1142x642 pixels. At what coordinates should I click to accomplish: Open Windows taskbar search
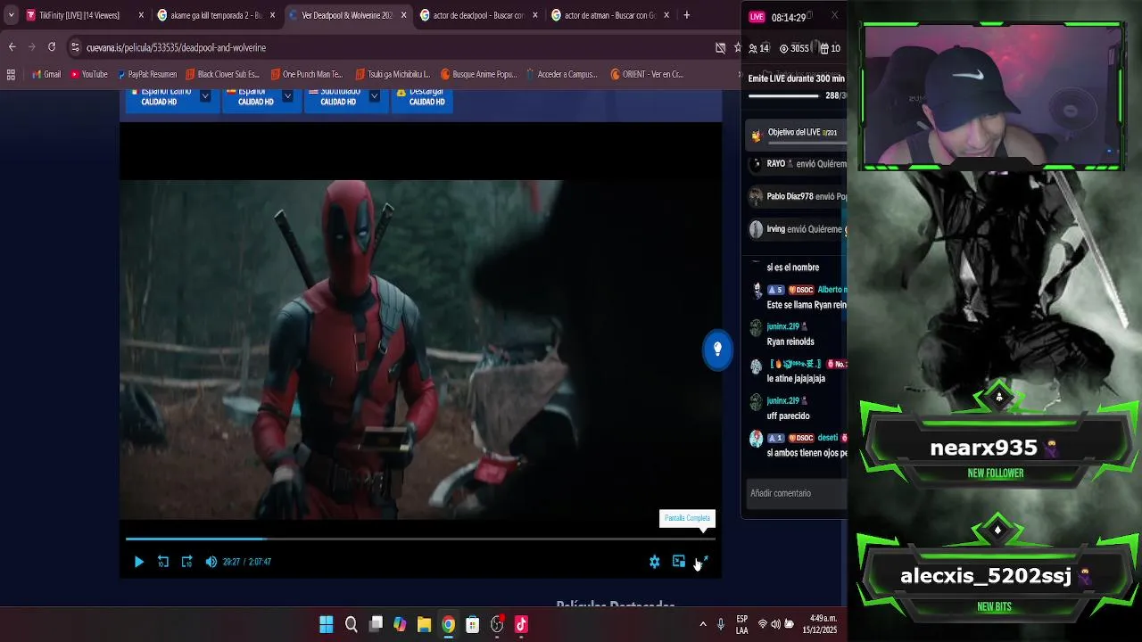tap(352, 625)
